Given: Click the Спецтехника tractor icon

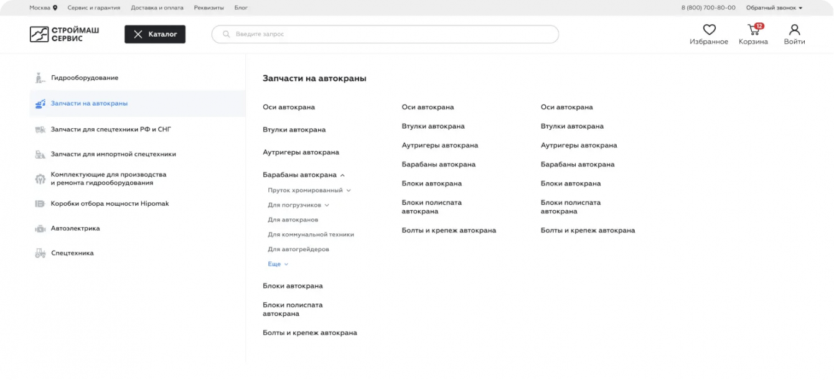Looking at the screenshot, I should (40, 253).
